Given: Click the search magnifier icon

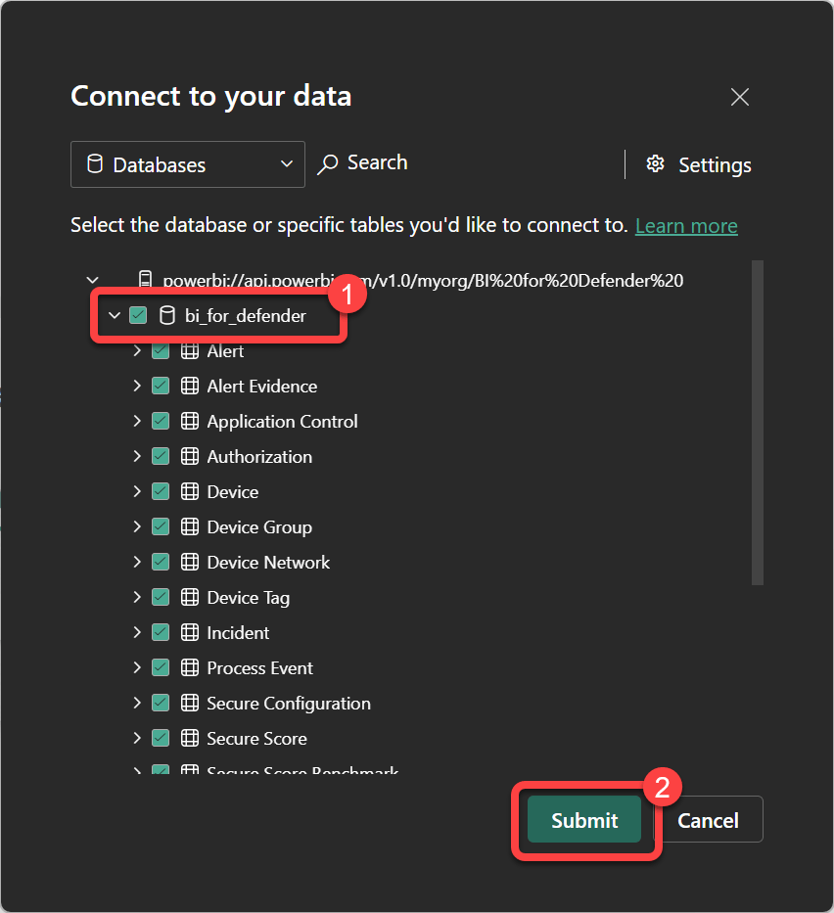Looking at the screenshot, I should (x=327, y=164).
